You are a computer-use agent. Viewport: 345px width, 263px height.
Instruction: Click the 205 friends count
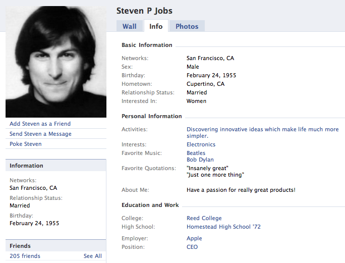[x=25, y=256]
